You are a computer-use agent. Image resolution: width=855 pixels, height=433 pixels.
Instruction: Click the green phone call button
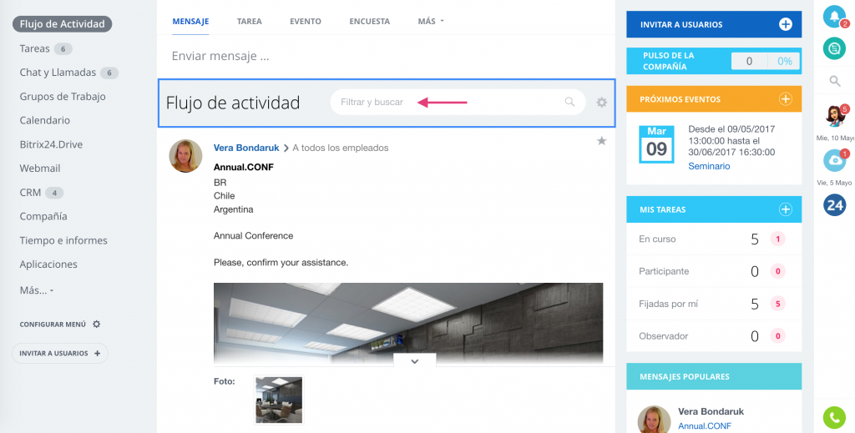click(834, 417)
